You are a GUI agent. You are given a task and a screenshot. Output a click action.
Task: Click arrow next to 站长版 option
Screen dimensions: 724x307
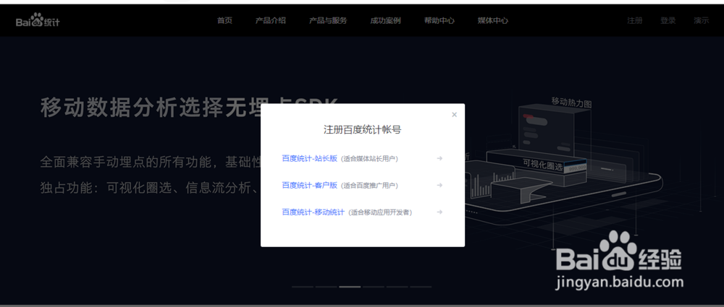[439, 159]
